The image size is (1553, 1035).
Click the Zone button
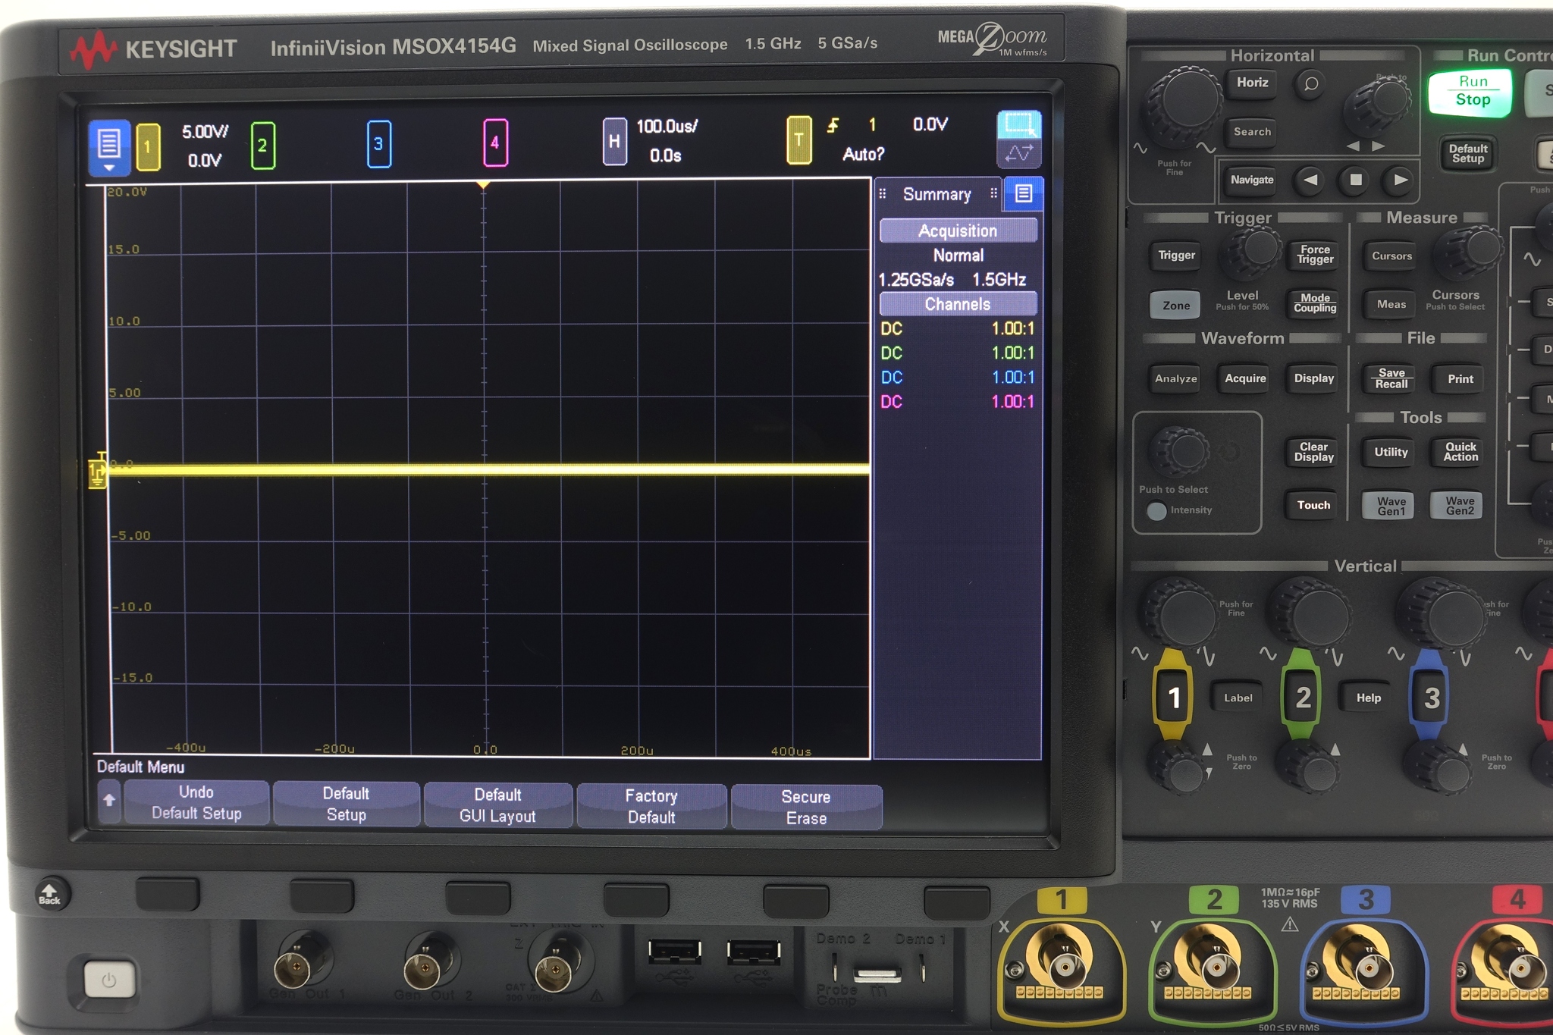(x=1176, y=306)
